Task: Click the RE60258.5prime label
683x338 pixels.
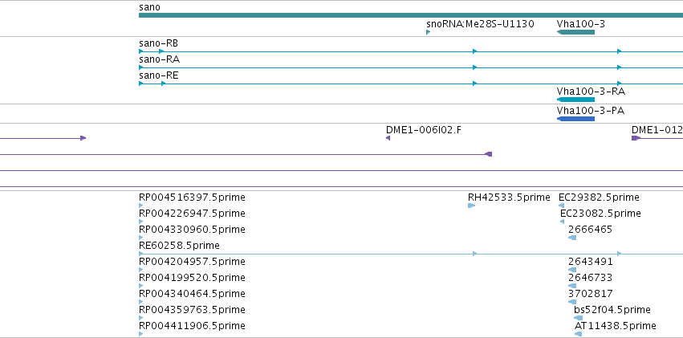Action: (179, 246)
